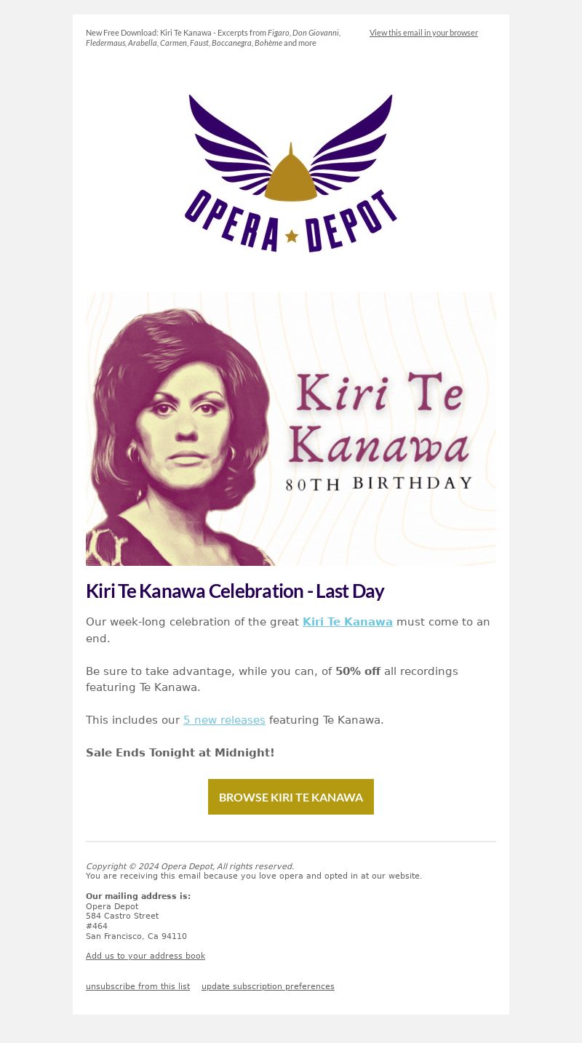Click the bold '50% off' text
The width and height of the screenshot is (582, 1043).
358,671
